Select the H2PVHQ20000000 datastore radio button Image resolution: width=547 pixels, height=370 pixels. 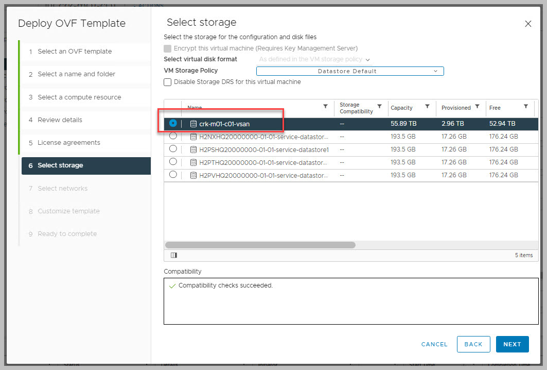(x=173, y=175)
